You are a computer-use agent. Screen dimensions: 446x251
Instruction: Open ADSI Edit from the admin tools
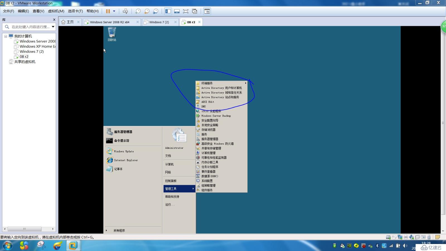221,102
